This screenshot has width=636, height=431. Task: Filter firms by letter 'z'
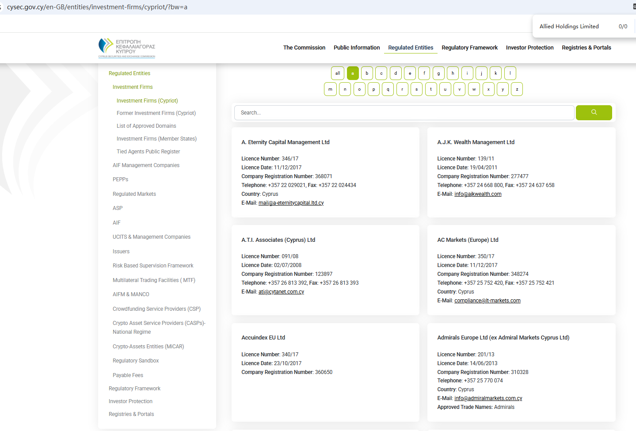pyautogui.click(x=517, y=89)
